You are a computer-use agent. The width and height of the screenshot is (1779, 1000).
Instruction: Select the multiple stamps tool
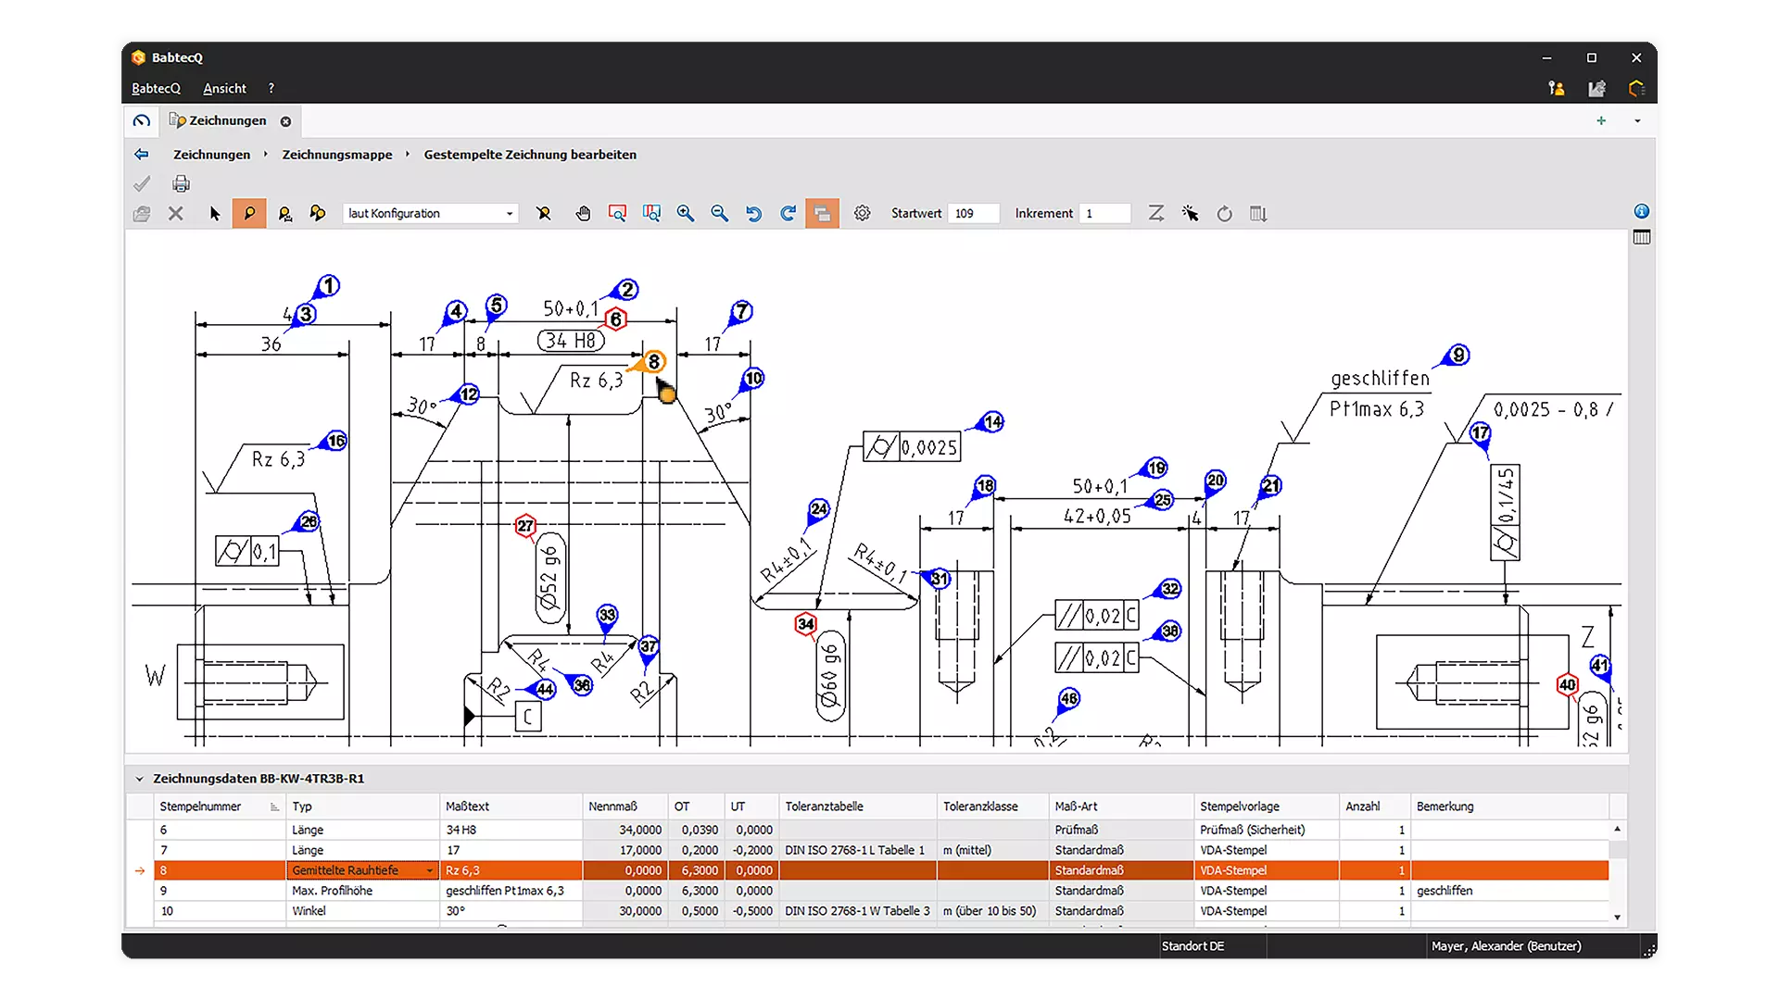pos(318,214)
